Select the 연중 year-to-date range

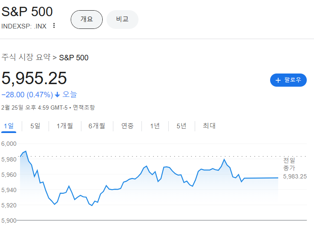(x=127, y=126)
